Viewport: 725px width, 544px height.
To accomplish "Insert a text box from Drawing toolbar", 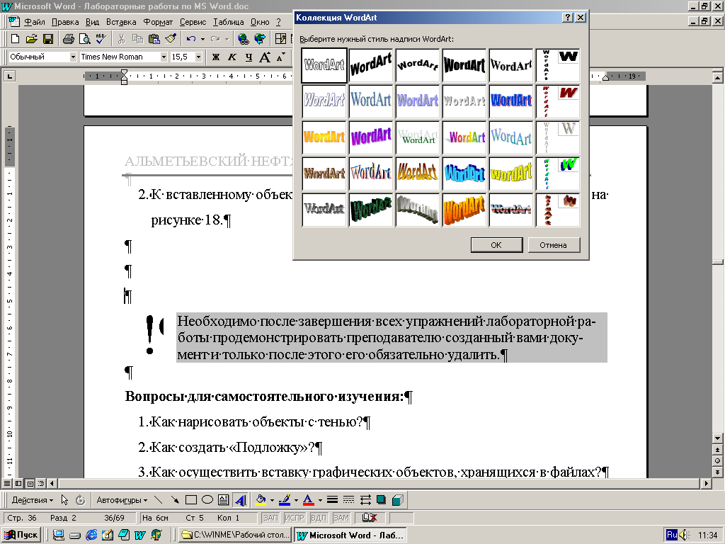I will coord(223,500).
